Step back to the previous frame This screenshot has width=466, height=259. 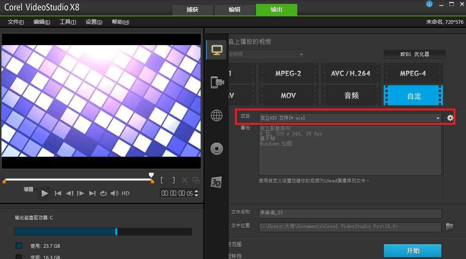point(69,193)
